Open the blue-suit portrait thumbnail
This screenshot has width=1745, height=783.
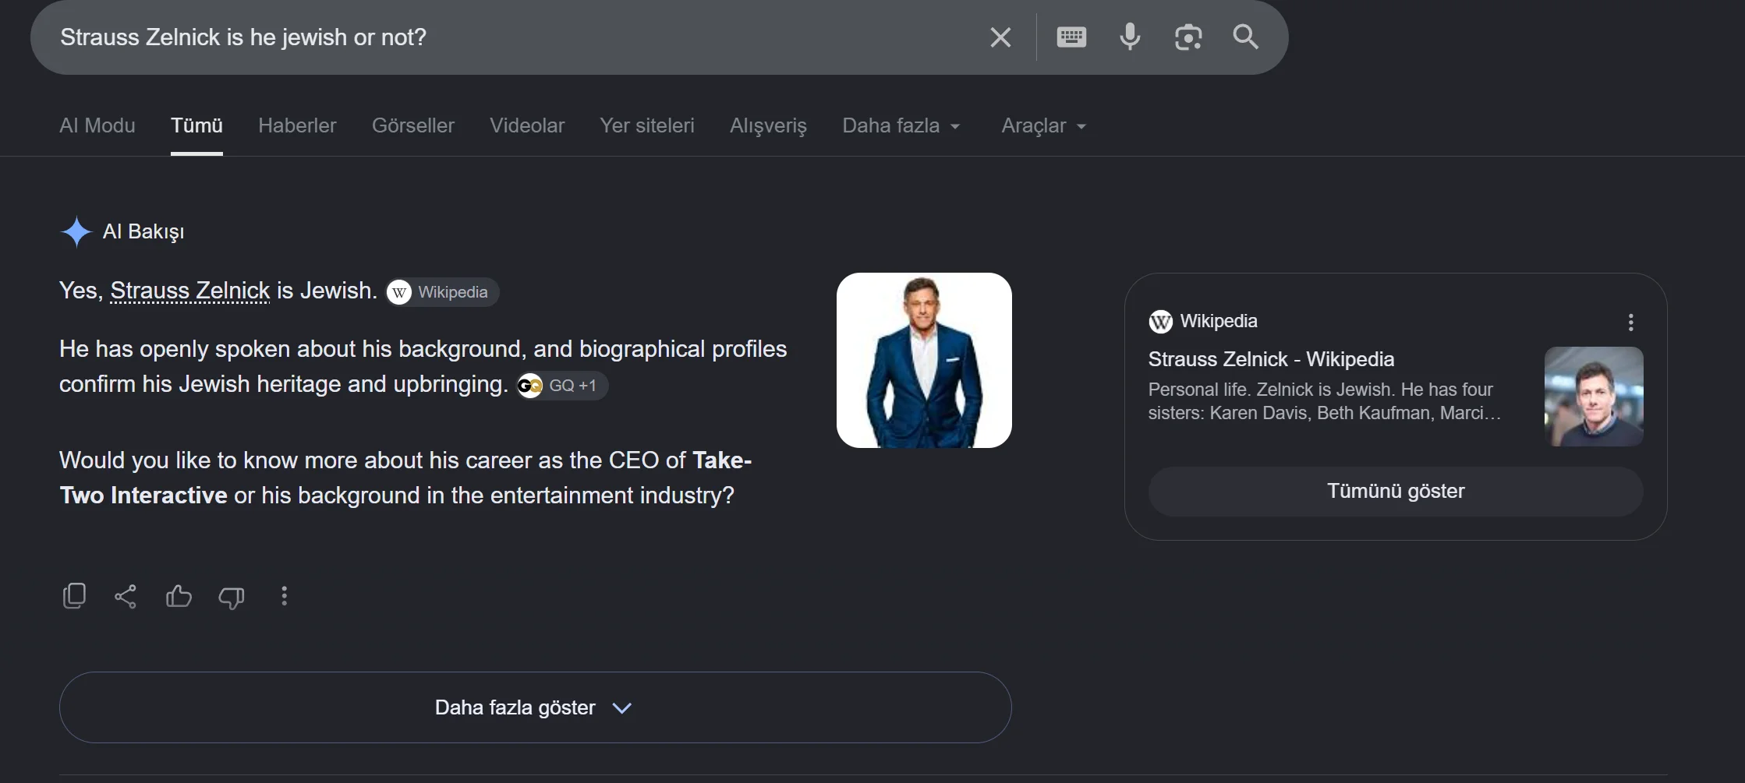(924, 360)
